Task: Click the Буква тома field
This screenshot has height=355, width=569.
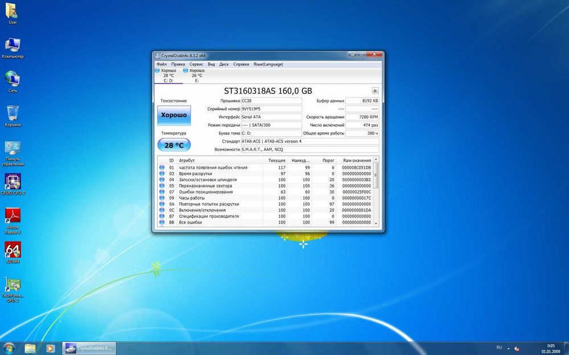Action: tap(271, 133)
